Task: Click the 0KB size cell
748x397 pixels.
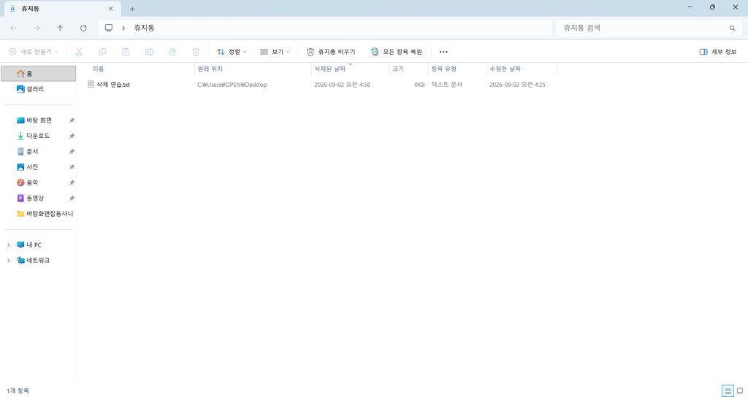Action: tap(419, 85)
